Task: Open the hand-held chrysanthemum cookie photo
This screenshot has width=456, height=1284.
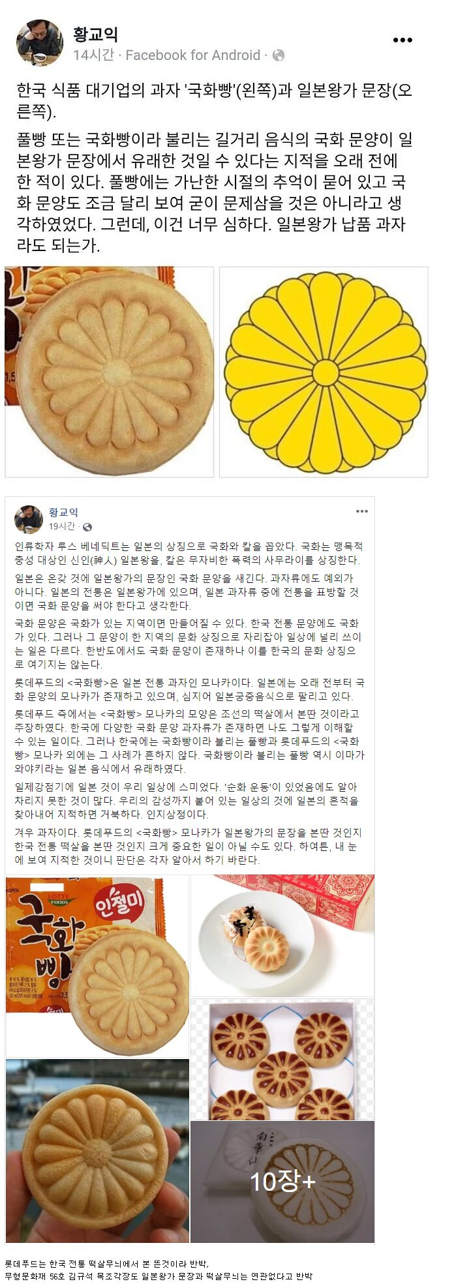Action: [x=97, y=1151]
